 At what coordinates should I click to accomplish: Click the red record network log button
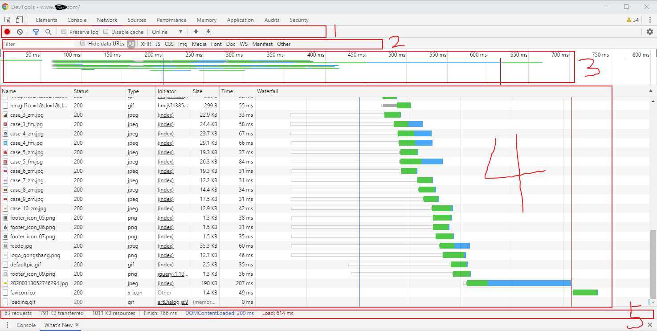[7, 32]
